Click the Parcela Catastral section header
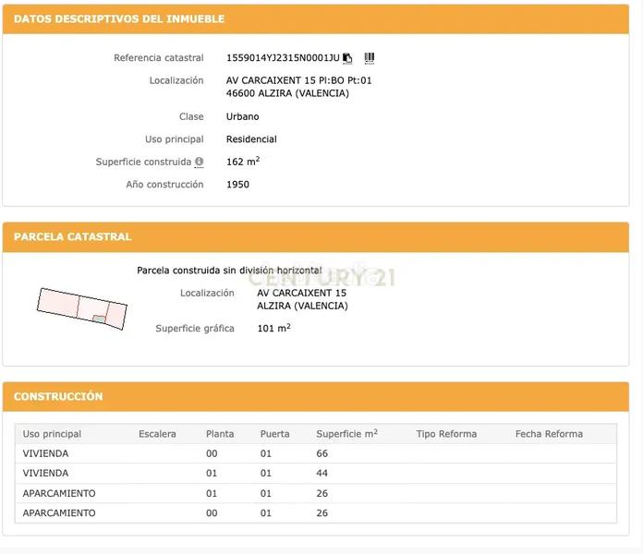This screenshot has height=554, width=643. [73, 236]
